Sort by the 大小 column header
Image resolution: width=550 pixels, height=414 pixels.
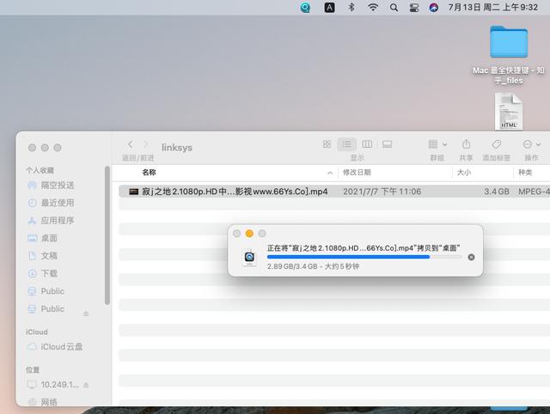point(464,173)
